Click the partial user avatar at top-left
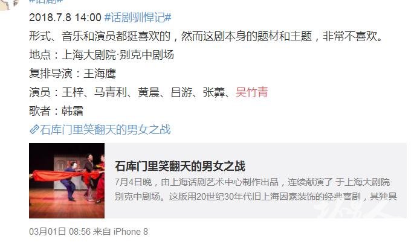 point(10,4)
